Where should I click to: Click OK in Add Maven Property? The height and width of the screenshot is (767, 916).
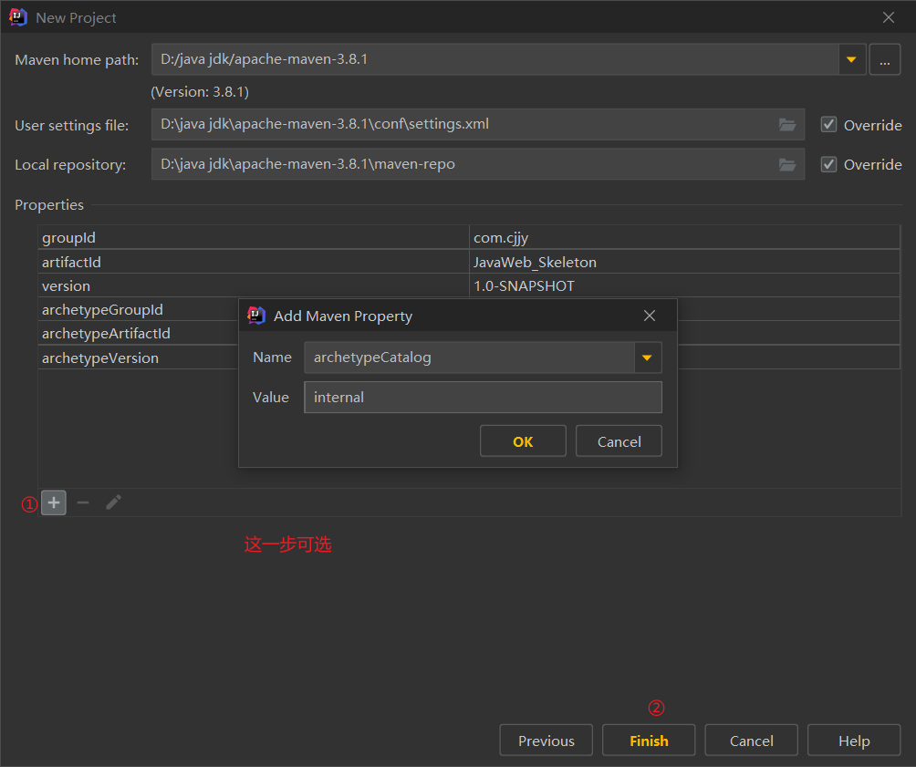[x=523, y=441]
